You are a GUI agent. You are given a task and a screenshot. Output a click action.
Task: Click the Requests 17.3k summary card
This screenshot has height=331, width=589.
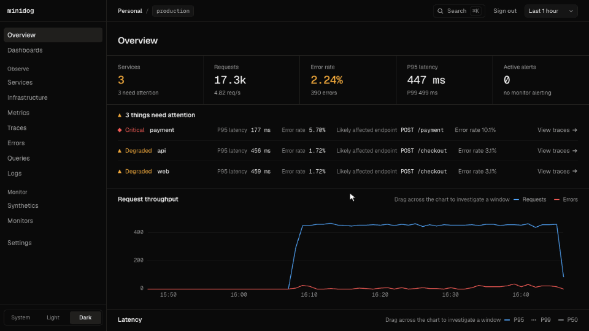click(x=252, y=80)
